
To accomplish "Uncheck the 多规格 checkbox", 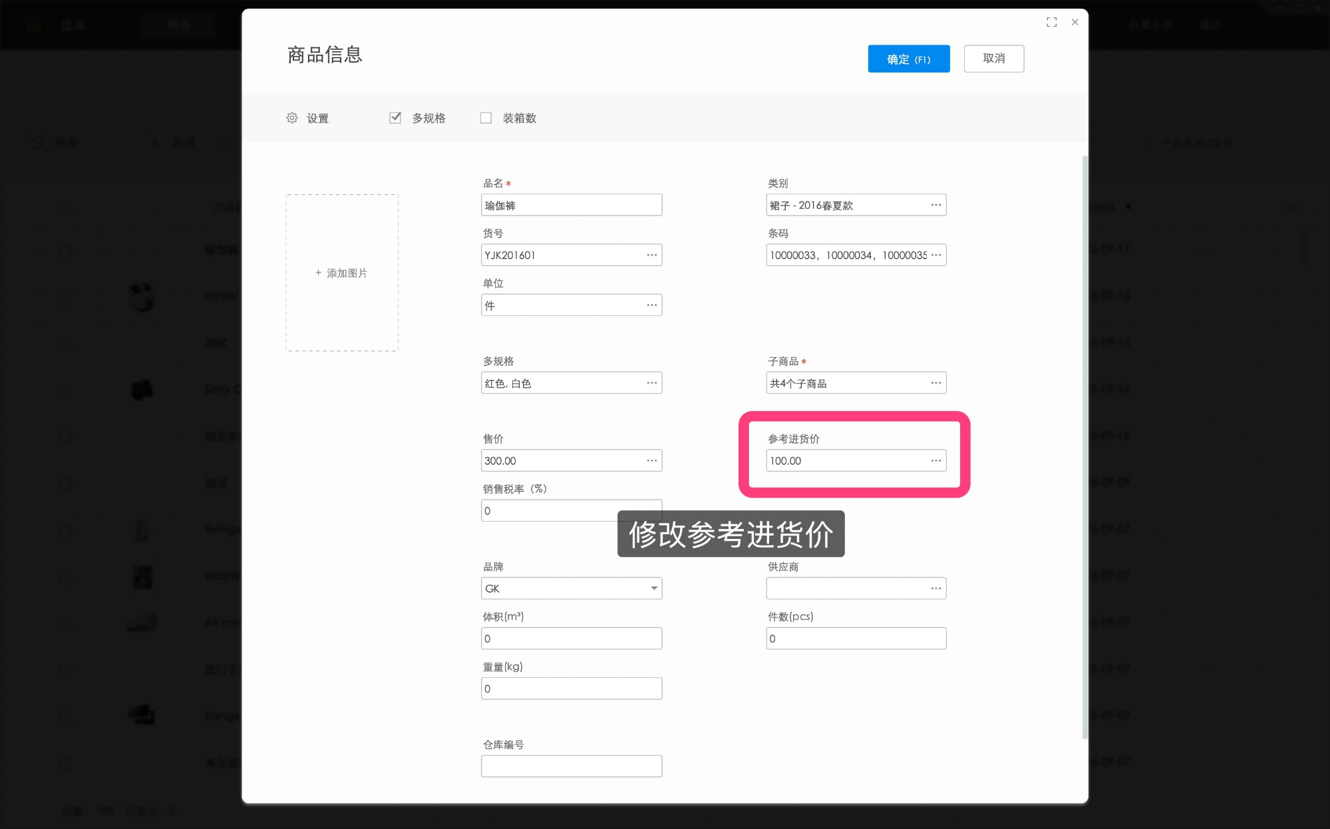I will point(395,118).
